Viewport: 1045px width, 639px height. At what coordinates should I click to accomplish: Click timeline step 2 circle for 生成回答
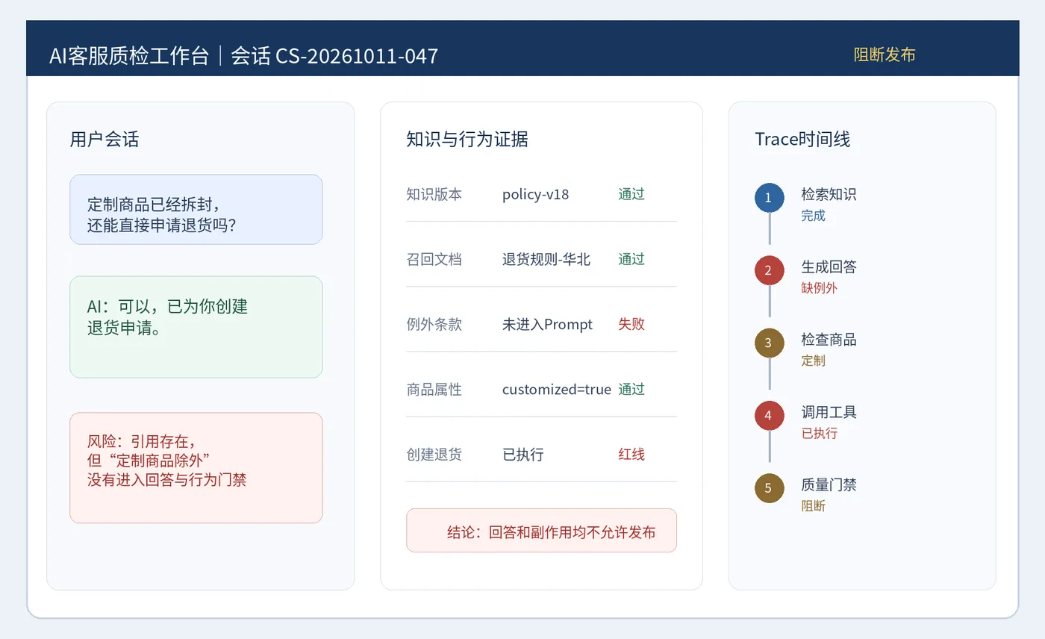(769, 270)
